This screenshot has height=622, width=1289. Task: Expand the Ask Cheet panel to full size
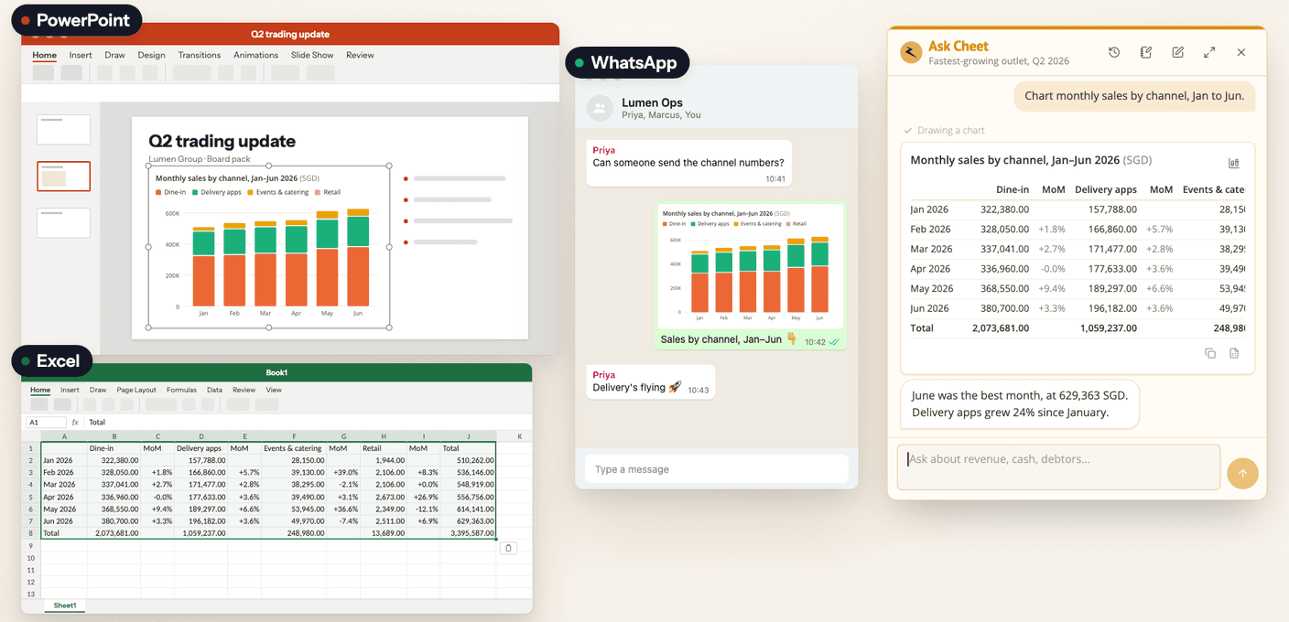(x=1209, y=52)
